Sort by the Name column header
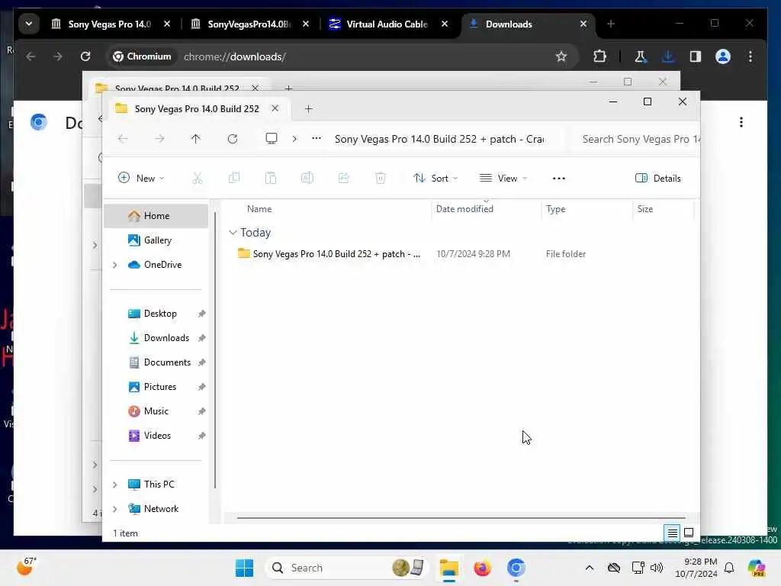 (x=326, y=209)
